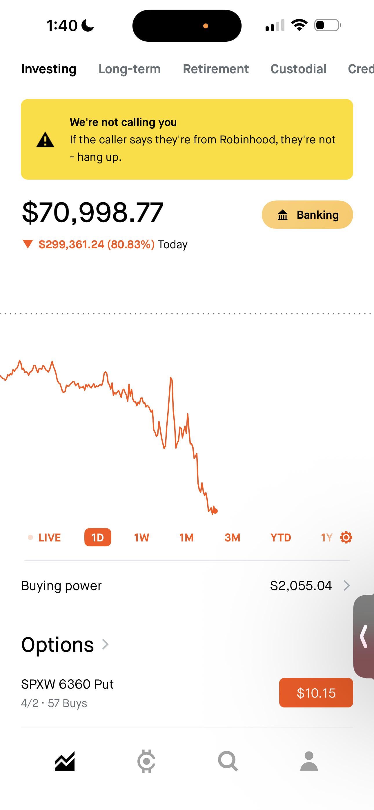This screenshot has height=810, width=374.
Task: Tap the search magnifier icon
Action: (228, 761)
